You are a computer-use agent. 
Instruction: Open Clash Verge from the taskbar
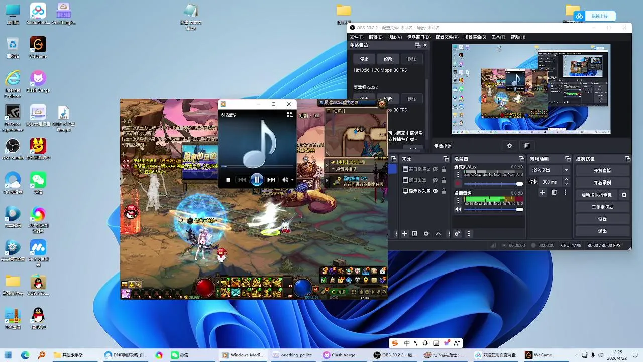tap(340, 355)
